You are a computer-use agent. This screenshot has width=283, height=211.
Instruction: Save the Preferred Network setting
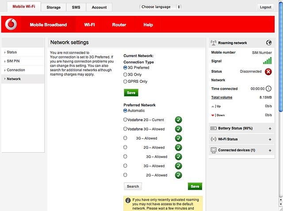tap(195, 186)
